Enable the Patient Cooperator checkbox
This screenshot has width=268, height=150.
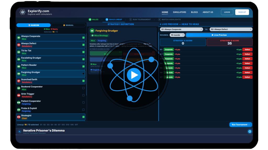(x=83, y=103)
